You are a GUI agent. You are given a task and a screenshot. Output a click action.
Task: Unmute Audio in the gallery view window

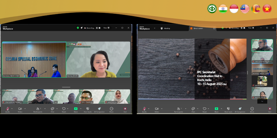coord(8,109)
